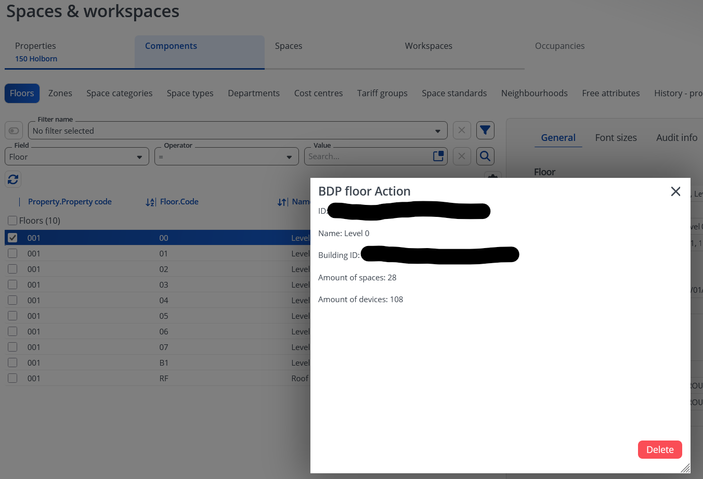
Task: Check the floor 06 row checkbox
Action: [x=12, y=331]
